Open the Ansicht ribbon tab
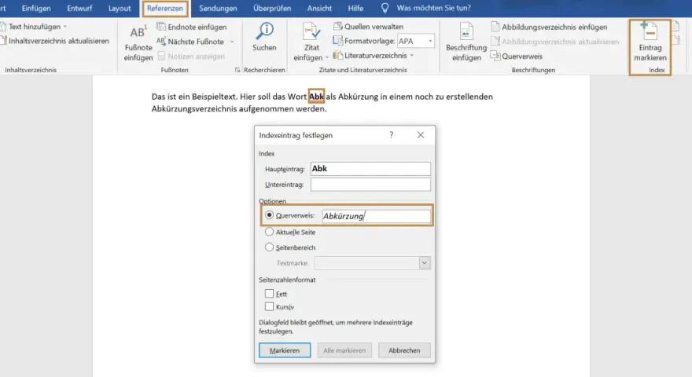692x377 pixels. coord(319,8)
